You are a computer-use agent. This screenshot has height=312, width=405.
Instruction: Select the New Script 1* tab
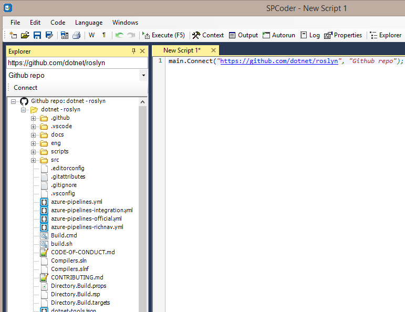pyautogui.click(x=182, y=50)
